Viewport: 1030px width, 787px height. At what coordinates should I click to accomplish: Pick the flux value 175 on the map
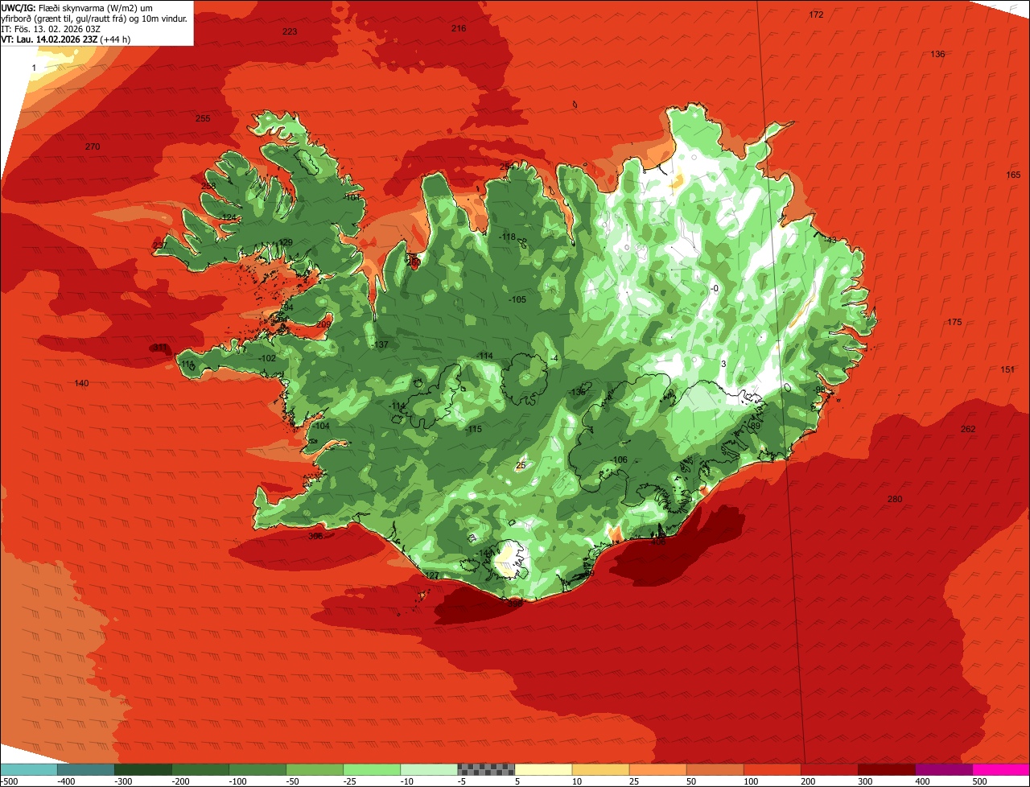click(x=954, y=322)
